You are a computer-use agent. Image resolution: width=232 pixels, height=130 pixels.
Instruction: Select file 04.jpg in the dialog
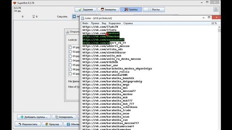pos(74,61)
